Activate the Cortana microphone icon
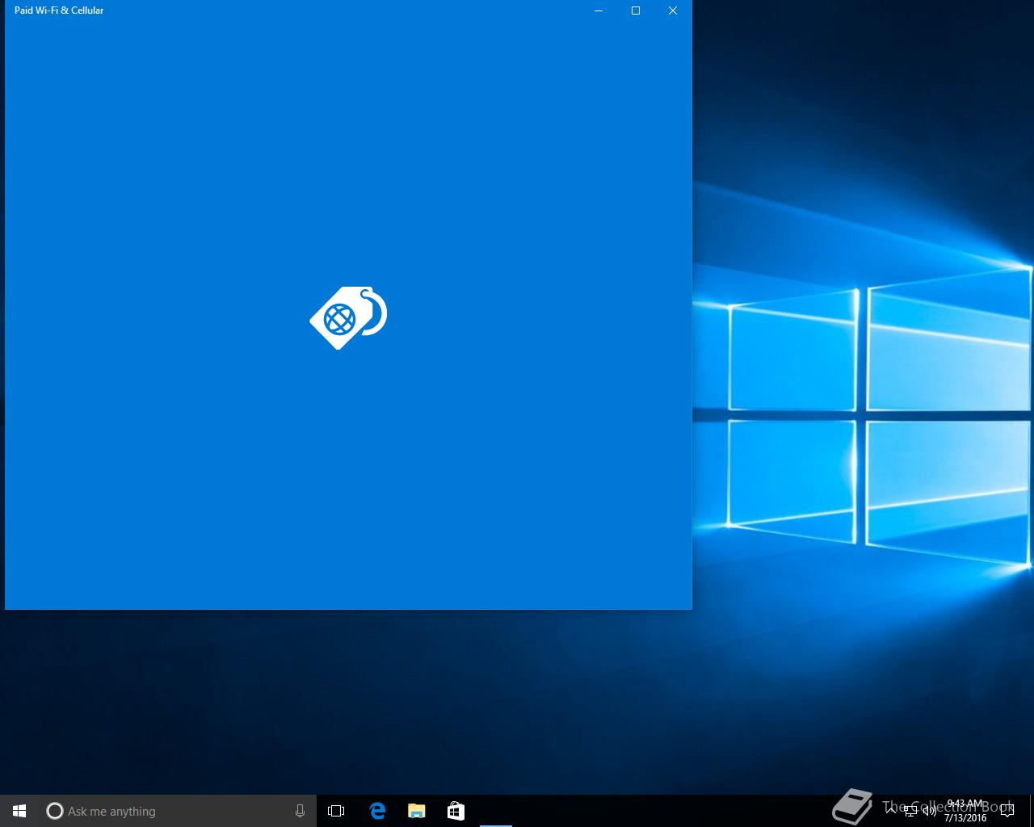This screenshot has height=827, width=1034. click(x=300, y=811)
